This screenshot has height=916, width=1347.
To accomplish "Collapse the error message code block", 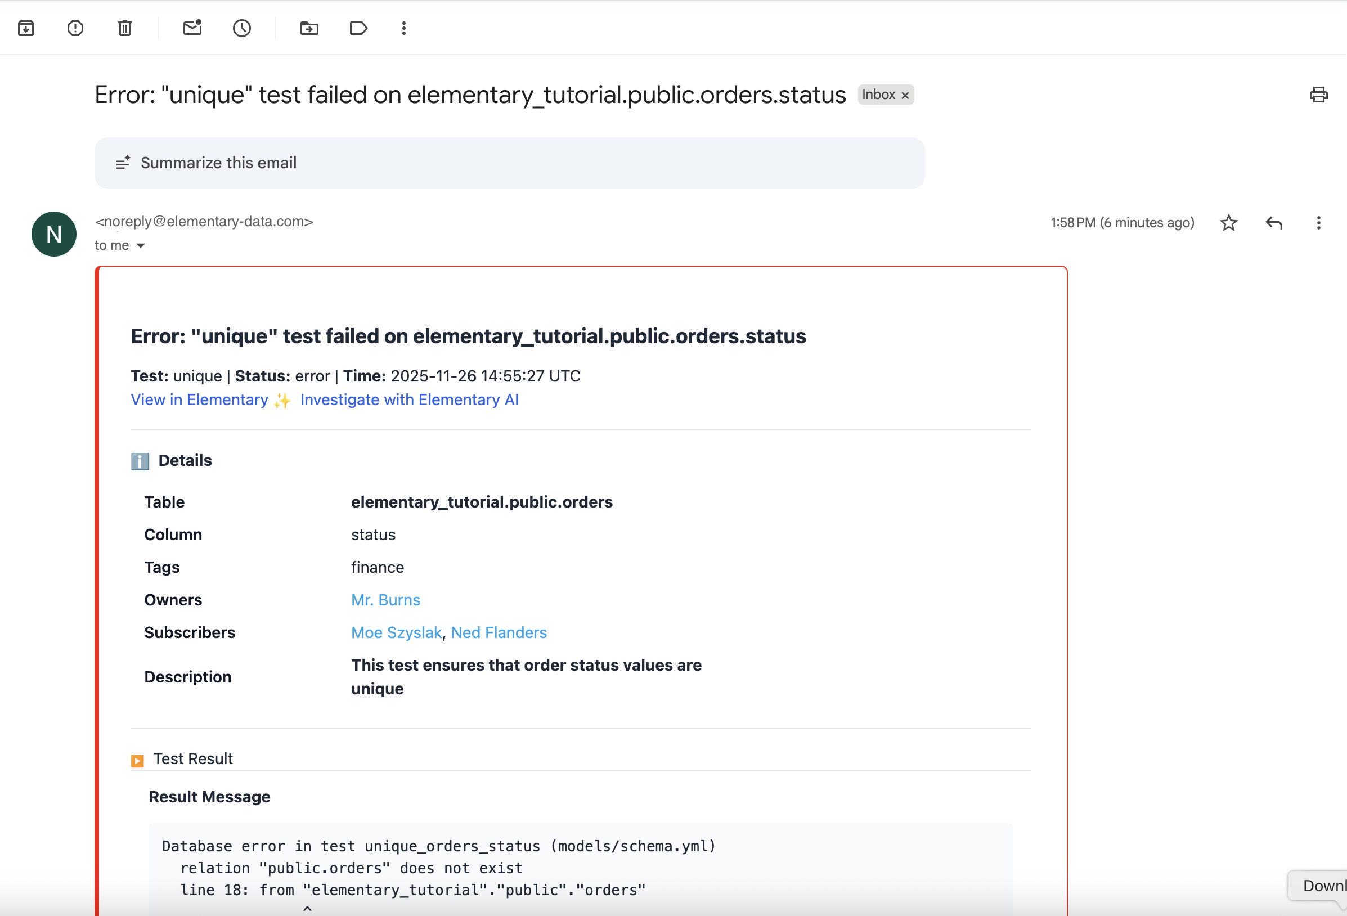I will pyautogui.click(x=308, y=908).
